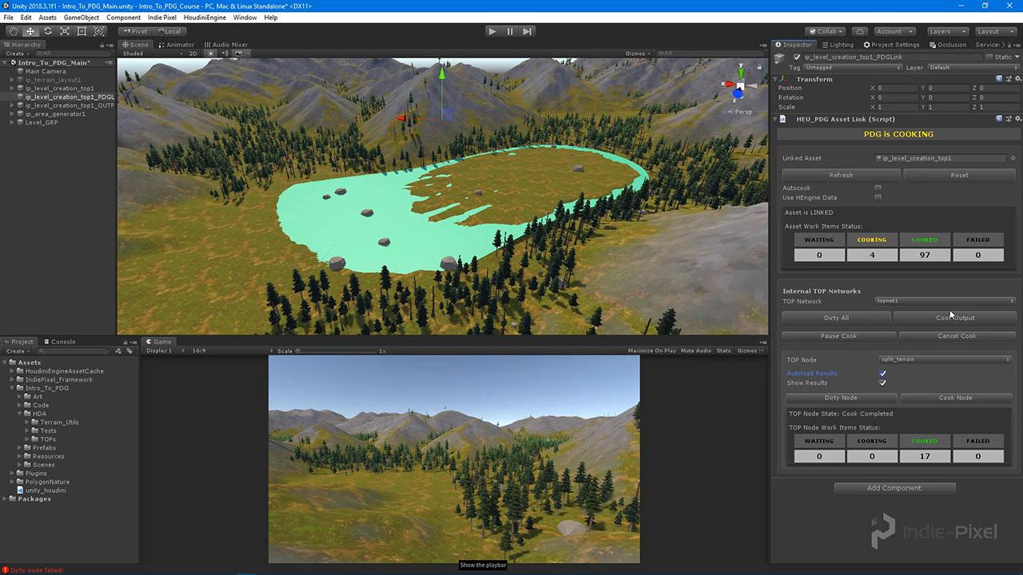This screenshot has width=1023, height=575.
Task: Open the Indie Pixel menu
Action: [162, 17]
